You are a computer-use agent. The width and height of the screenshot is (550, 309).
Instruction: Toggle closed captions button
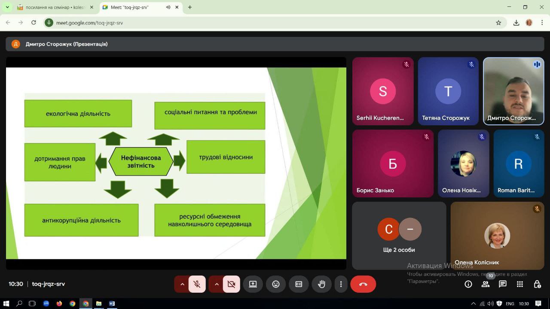coord(299,284)
